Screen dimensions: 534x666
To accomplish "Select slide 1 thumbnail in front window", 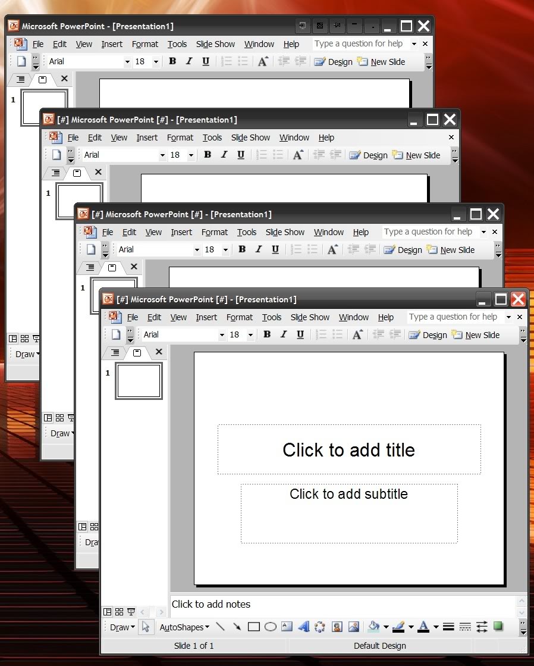I will pos(139,381).
